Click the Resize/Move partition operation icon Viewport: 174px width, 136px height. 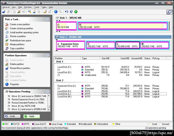pyautogui.click(x=7, y=68)
